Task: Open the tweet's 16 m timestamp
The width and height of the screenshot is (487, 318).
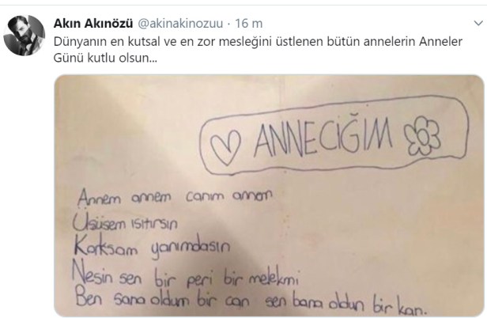Action: click(x=248, y=23)
